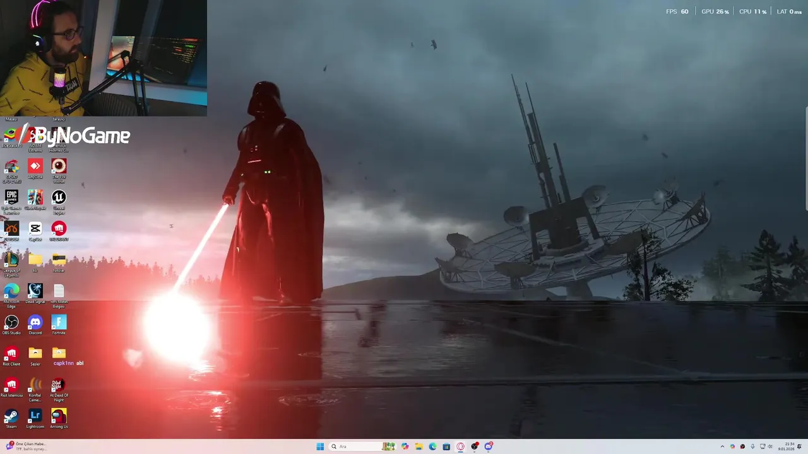Launch CPUID CPU-Z MSI shortcut

(x=11, y=171)
